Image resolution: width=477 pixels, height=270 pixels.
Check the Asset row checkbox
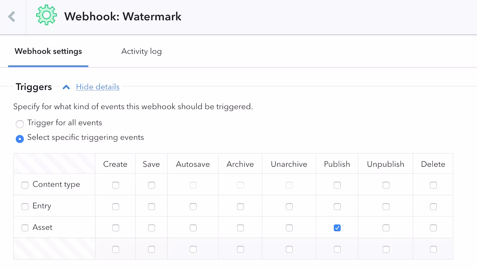25,228
